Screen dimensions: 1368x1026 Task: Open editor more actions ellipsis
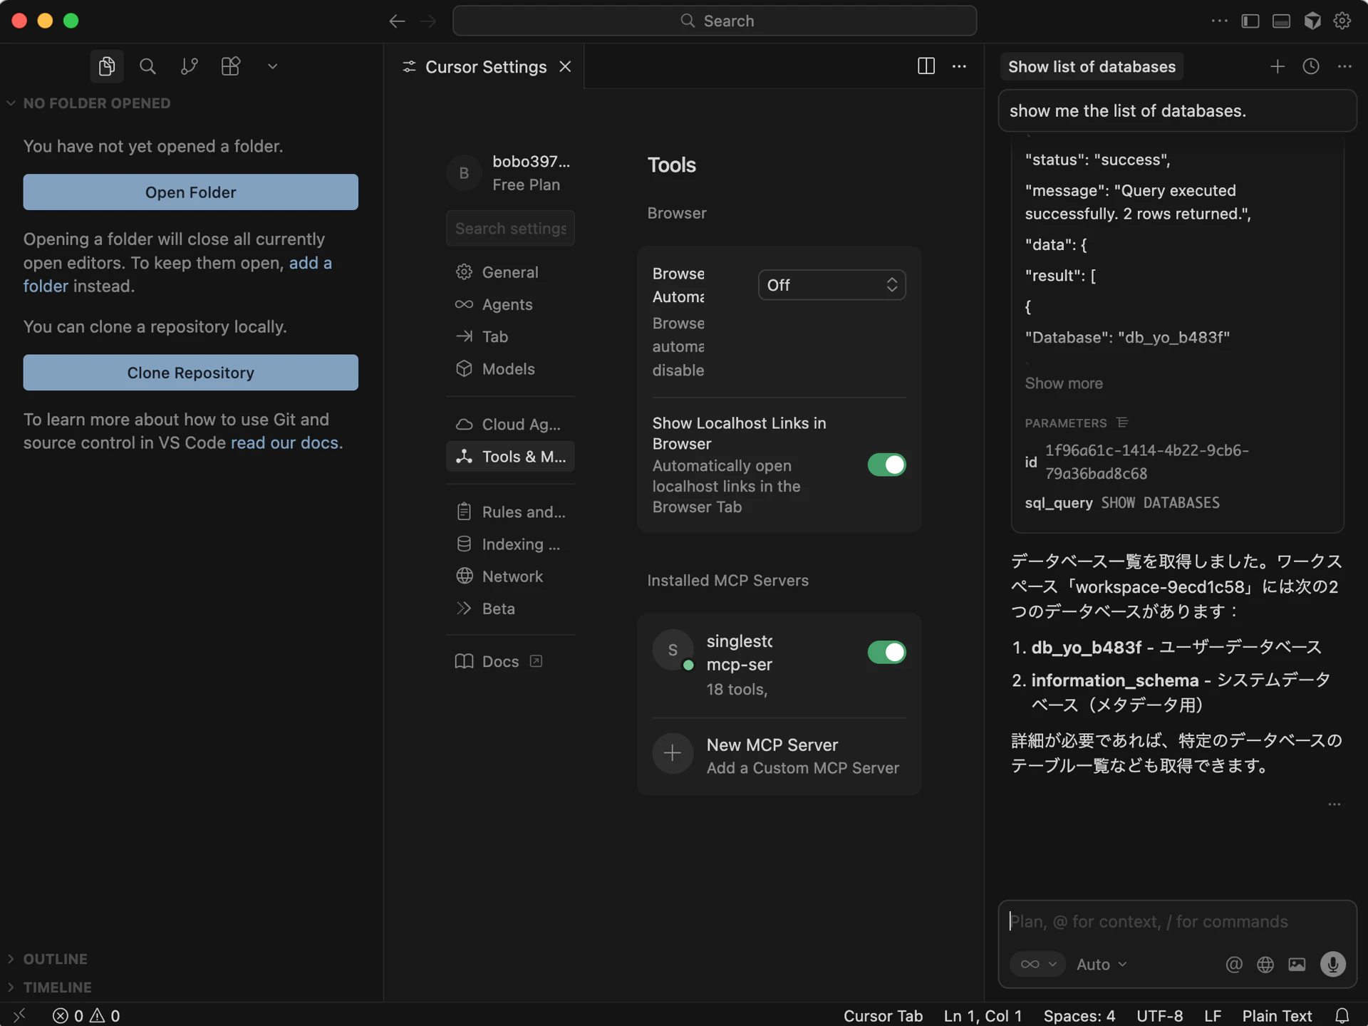coord(959,66)
